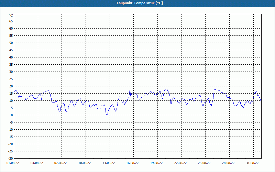Click the date label 04.08.22
Viewport: 275px width, 172px height.
(37, 163)
